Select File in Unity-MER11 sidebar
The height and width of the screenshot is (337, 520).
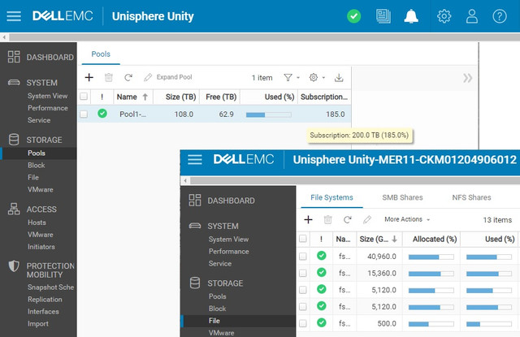214,321
